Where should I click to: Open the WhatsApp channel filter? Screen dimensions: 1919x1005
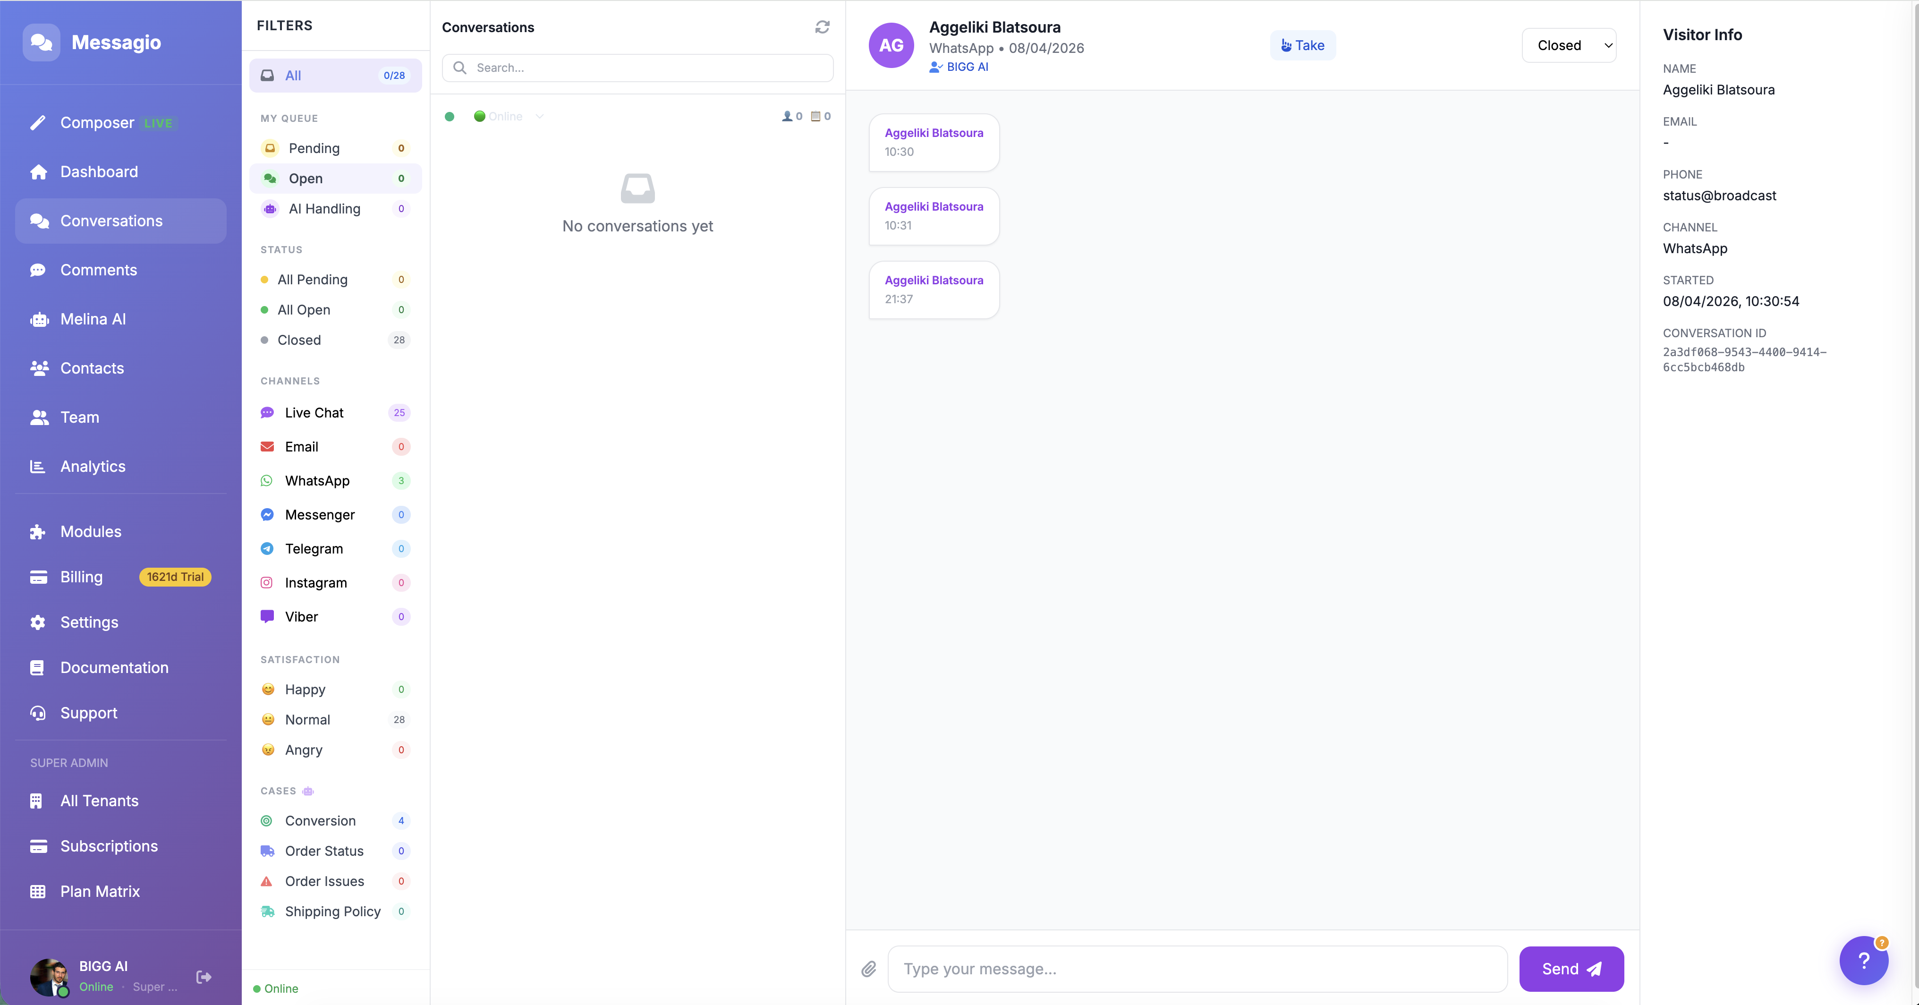click(317, 480)
